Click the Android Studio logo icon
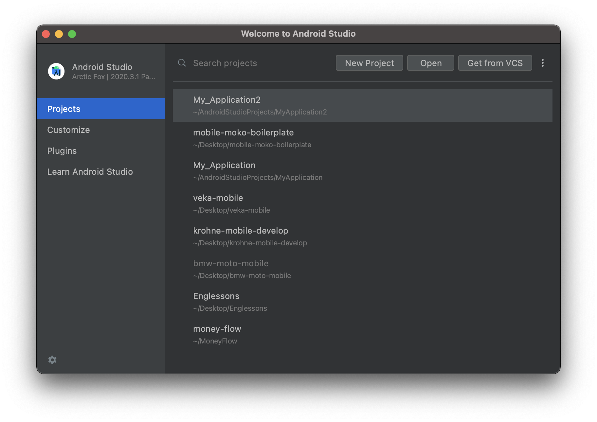The width and height of the screenshot is (597, 422). tap(56, 71)
